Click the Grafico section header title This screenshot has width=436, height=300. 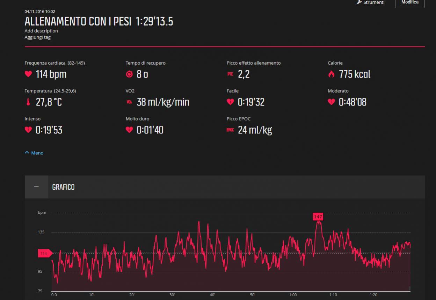(63, 187)
